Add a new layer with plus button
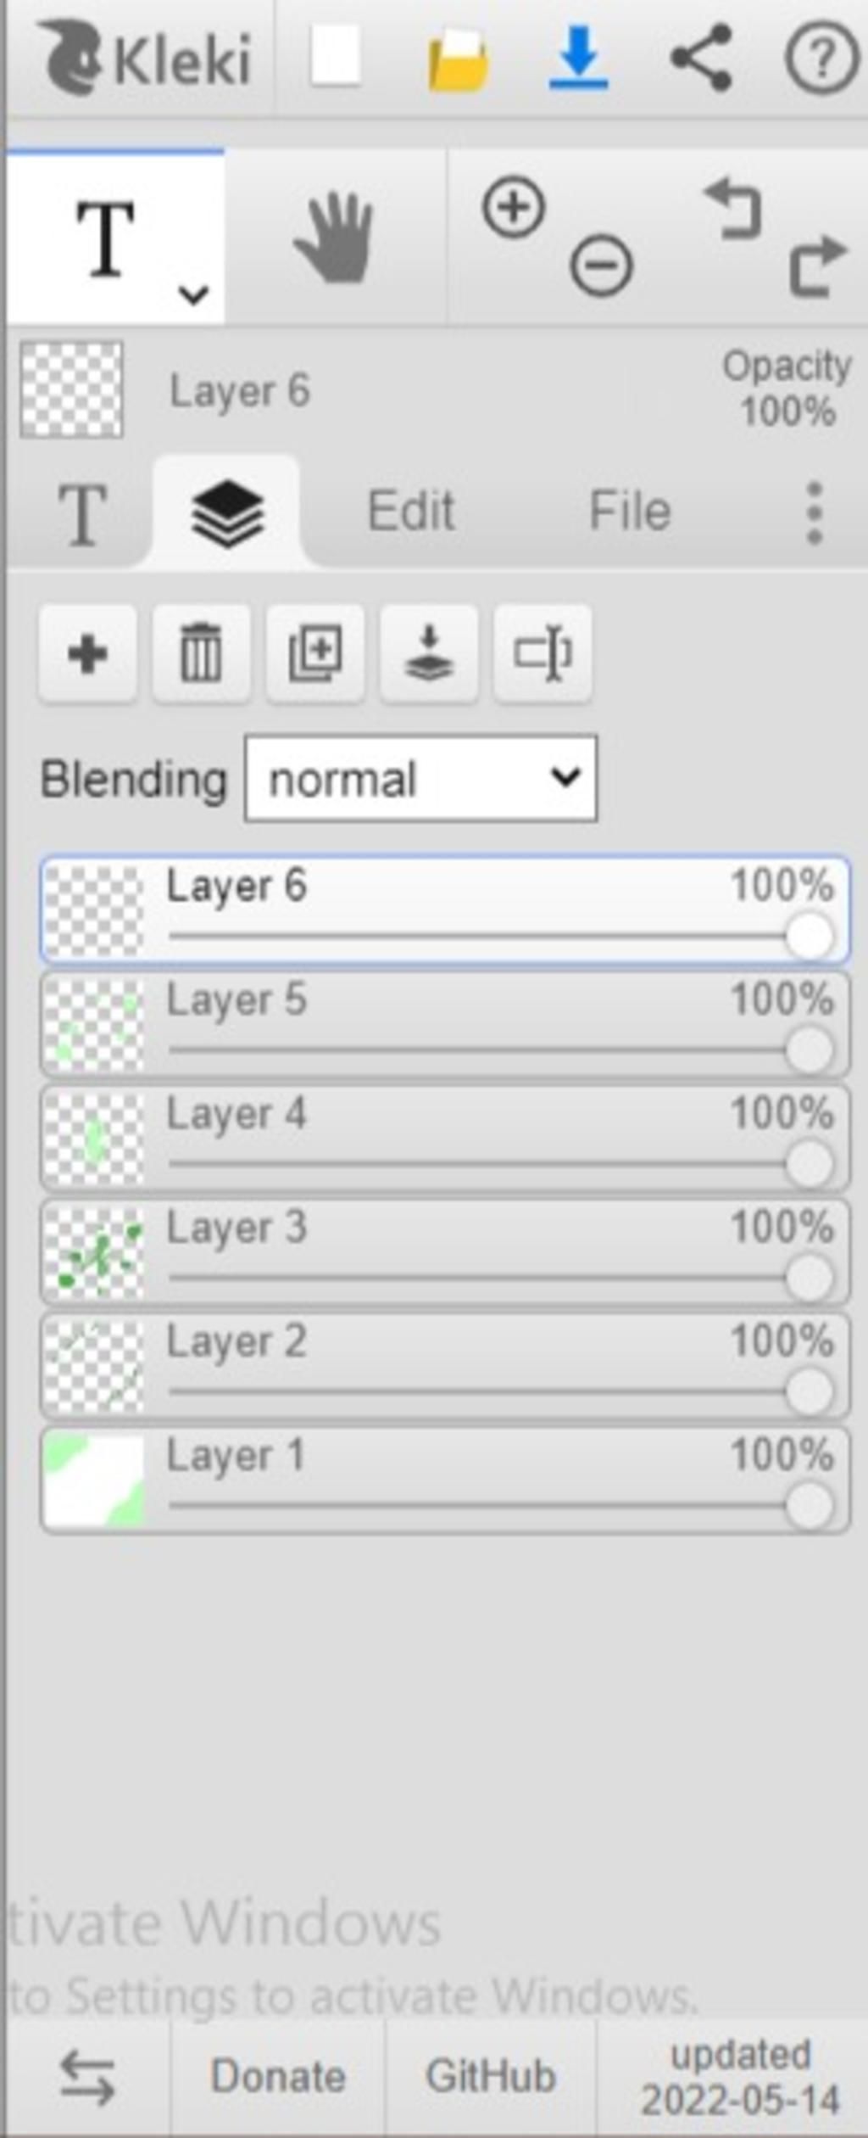868x2138 pixels. point(87,654)
